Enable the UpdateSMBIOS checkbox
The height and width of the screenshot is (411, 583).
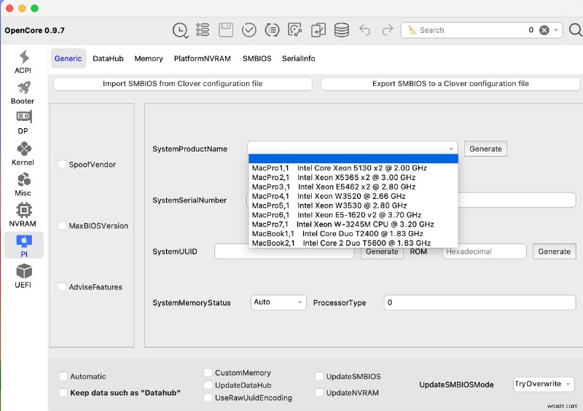[x=319, y=376]
